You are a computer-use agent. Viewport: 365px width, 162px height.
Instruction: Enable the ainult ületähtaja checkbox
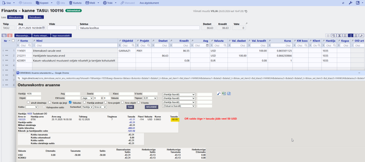point(29,102)
